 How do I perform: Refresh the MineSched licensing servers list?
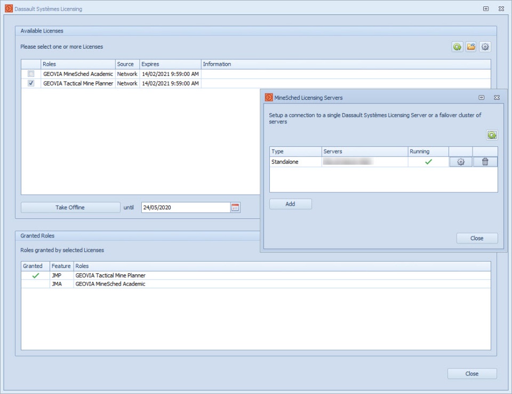pyautogui.click(x=492, y=135)
